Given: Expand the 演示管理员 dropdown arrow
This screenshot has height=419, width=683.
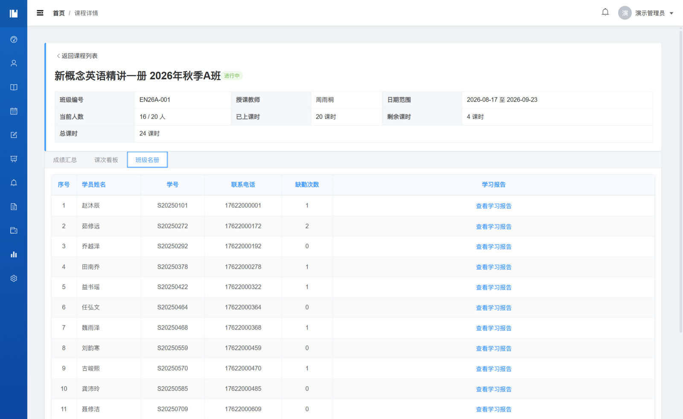Looking at the screenshot, I should click(x=671, y=13).
